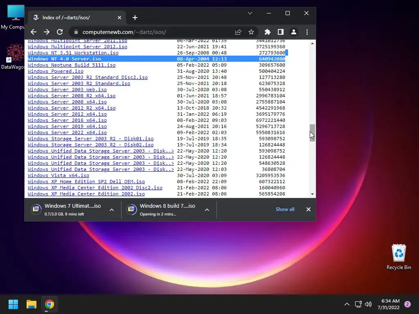Image resolution: width=419 pixels, height=314 pixels.
Task: Open the Windows Start button
Action: 13,304
